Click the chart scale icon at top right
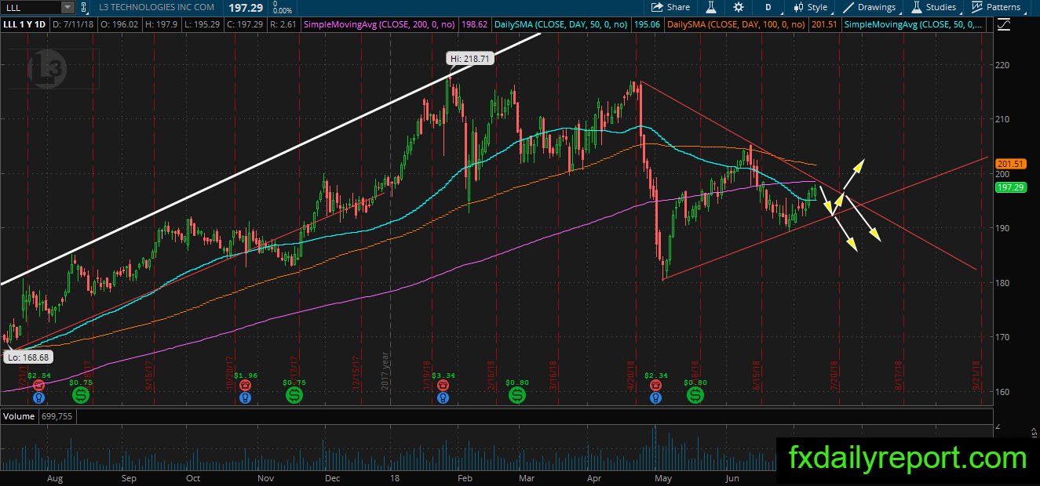 [1003, 24]
